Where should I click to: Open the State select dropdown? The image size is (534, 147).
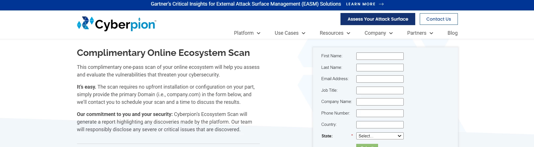(x=380, y=136)
